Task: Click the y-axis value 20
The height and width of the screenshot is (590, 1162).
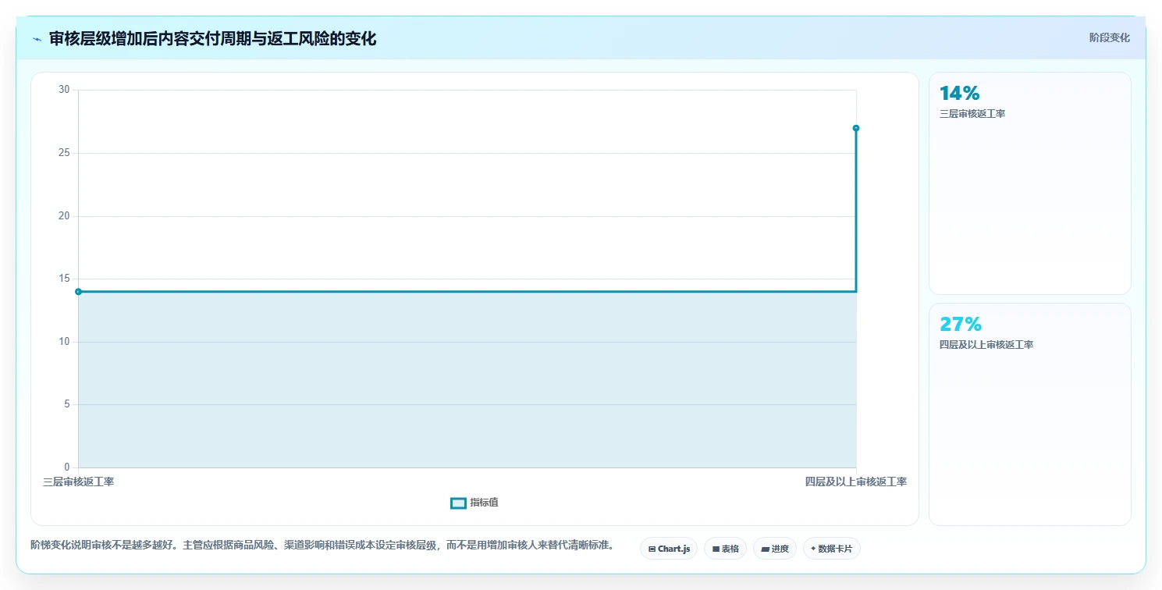Action: tap(64, 216)
